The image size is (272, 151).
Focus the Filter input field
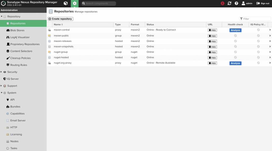[255, 19]
